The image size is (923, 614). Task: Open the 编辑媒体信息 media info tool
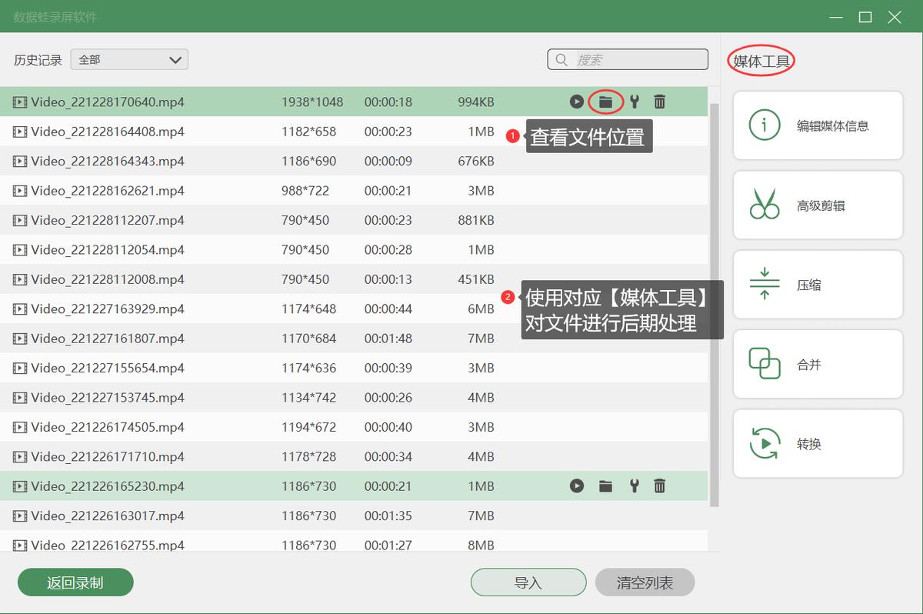817,125
